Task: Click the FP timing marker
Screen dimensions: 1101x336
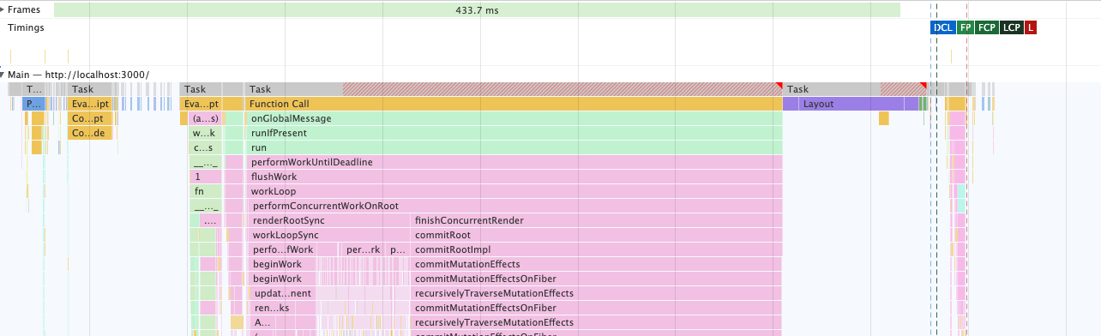Action: [966, 27]
